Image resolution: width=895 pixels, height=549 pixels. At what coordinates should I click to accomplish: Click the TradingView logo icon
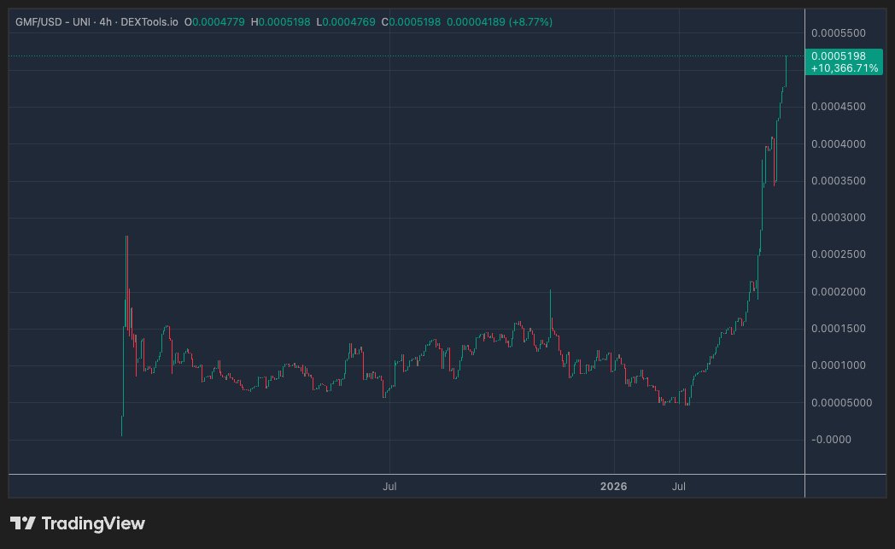pyautogui.click(x=23, y=523)
